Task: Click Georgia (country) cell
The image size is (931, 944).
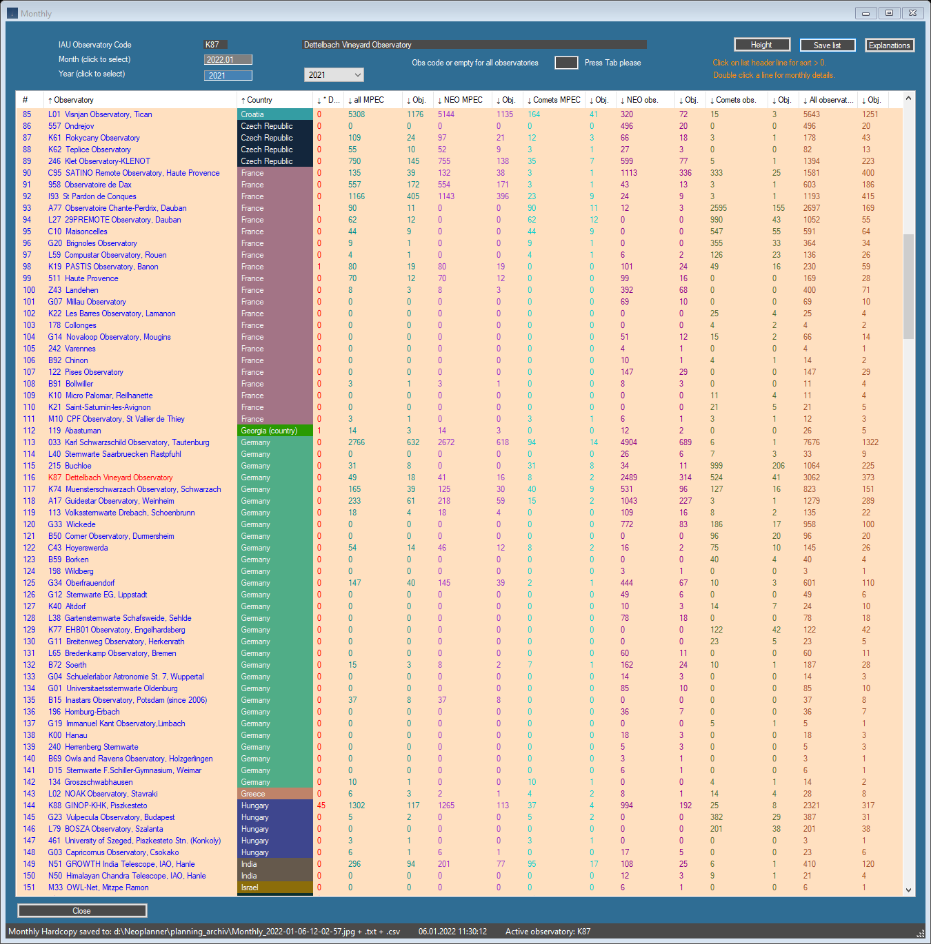Action: (275, 431)
